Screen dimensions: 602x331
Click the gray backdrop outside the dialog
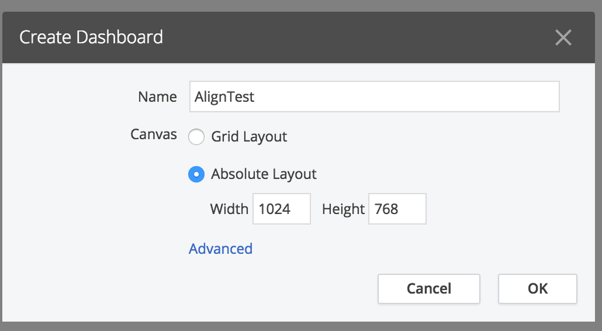pos(301,5)
